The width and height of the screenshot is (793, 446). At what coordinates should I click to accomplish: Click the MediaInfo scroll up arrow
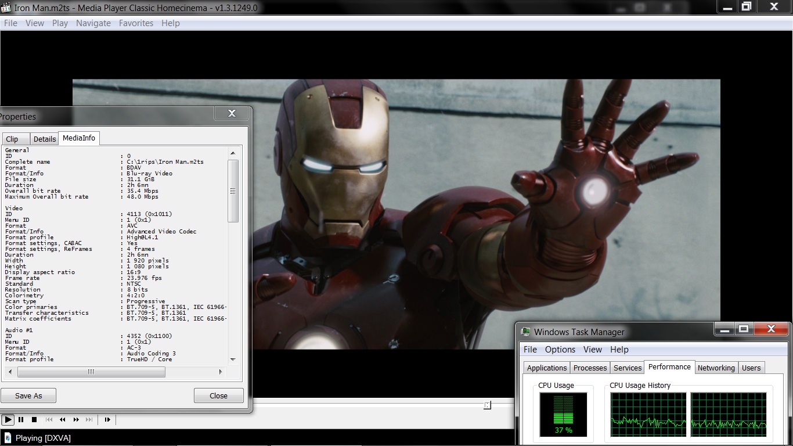(x=233, y=153)
